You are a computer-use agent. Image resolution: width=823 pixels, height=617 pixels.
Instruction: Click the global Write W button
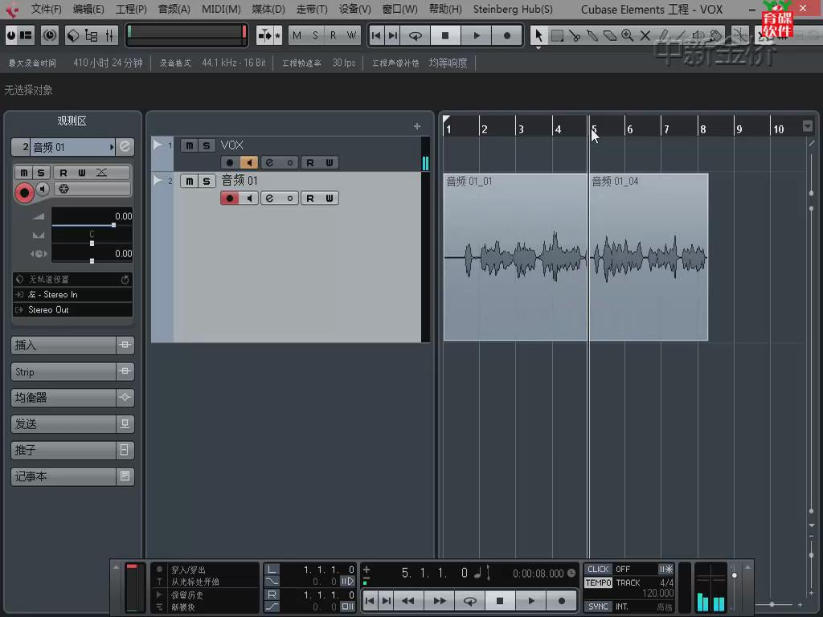tap(351, 35)
